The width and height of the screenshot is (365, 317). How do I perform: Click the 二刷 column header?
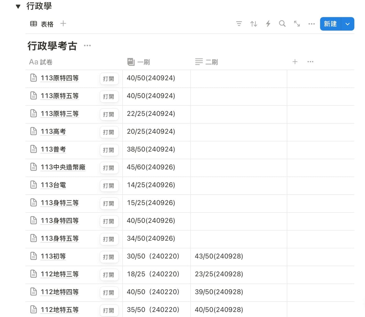click(206, 62)
